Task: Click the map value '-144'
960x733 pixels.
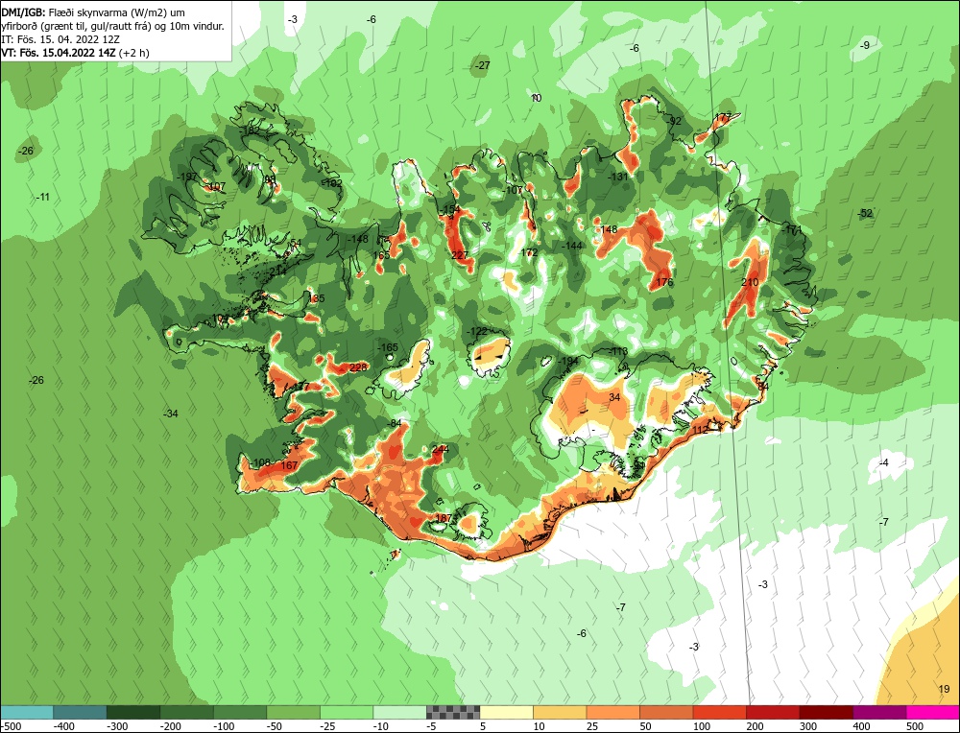Action: 572,246
